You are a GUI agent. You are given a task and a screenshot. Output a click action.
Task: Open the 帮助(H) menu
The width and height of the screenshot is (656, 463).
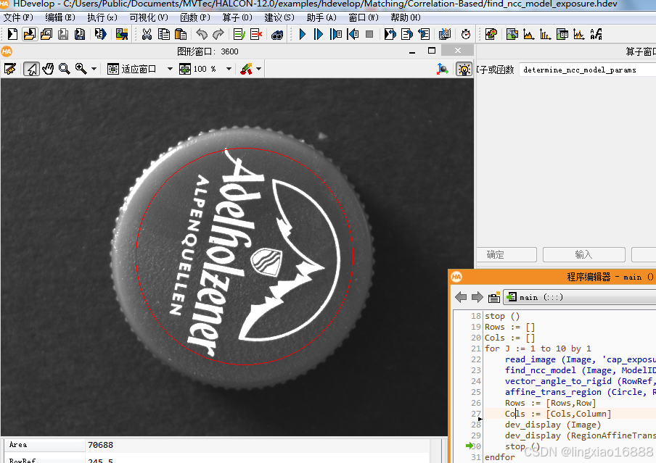coord(406,17)
